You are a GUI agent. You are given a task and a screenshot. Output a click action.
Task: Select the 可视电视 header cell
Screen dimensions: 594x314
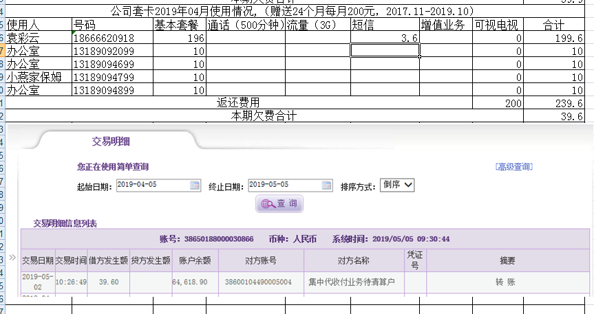point(497,25)
